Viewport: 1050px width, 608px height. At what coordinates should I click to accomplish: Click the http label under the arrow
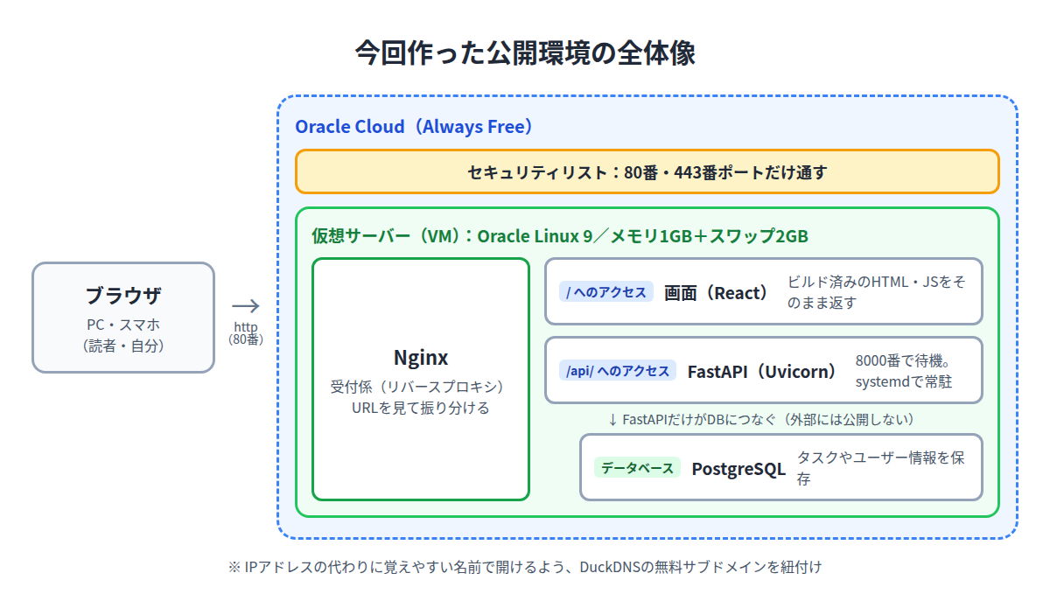(246, 326)
